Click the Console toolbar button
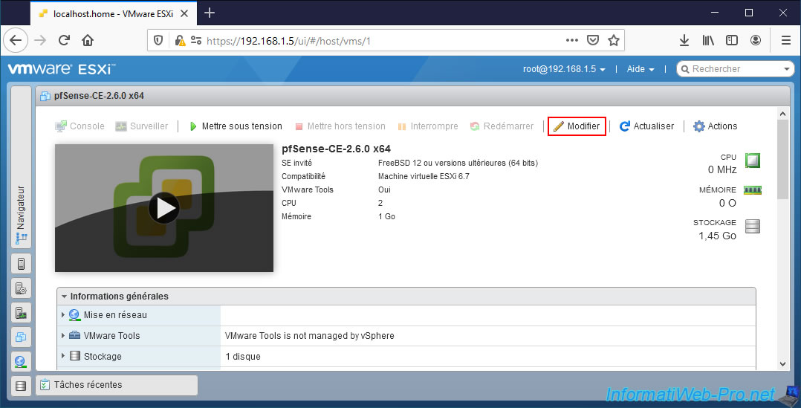 (x=80, y=126)
